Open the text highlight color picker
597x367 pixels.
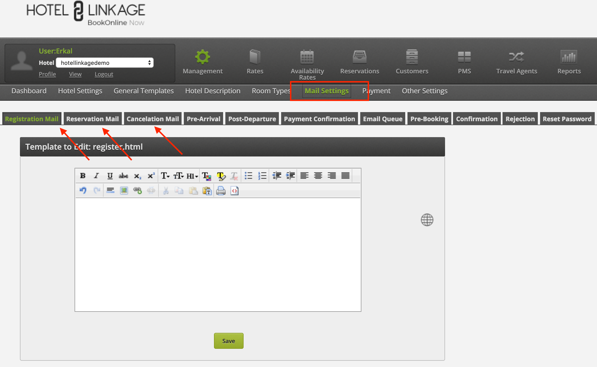(221, 176)
